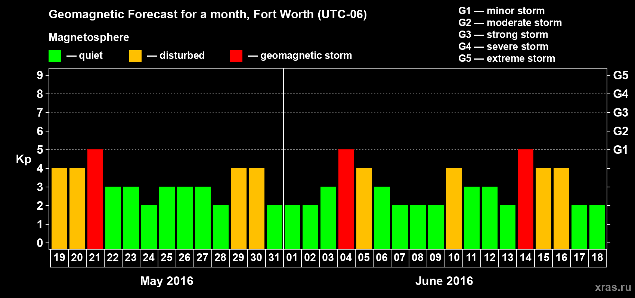This screenshot has width=635, height=298.
Task: Click Kp value 9 on left axis
Action: [40, 75]
